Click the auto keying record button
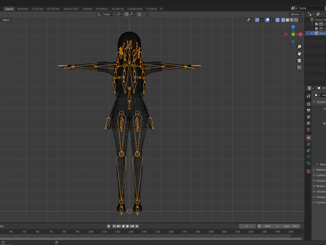The image size is (326, 245). point(109,226)
